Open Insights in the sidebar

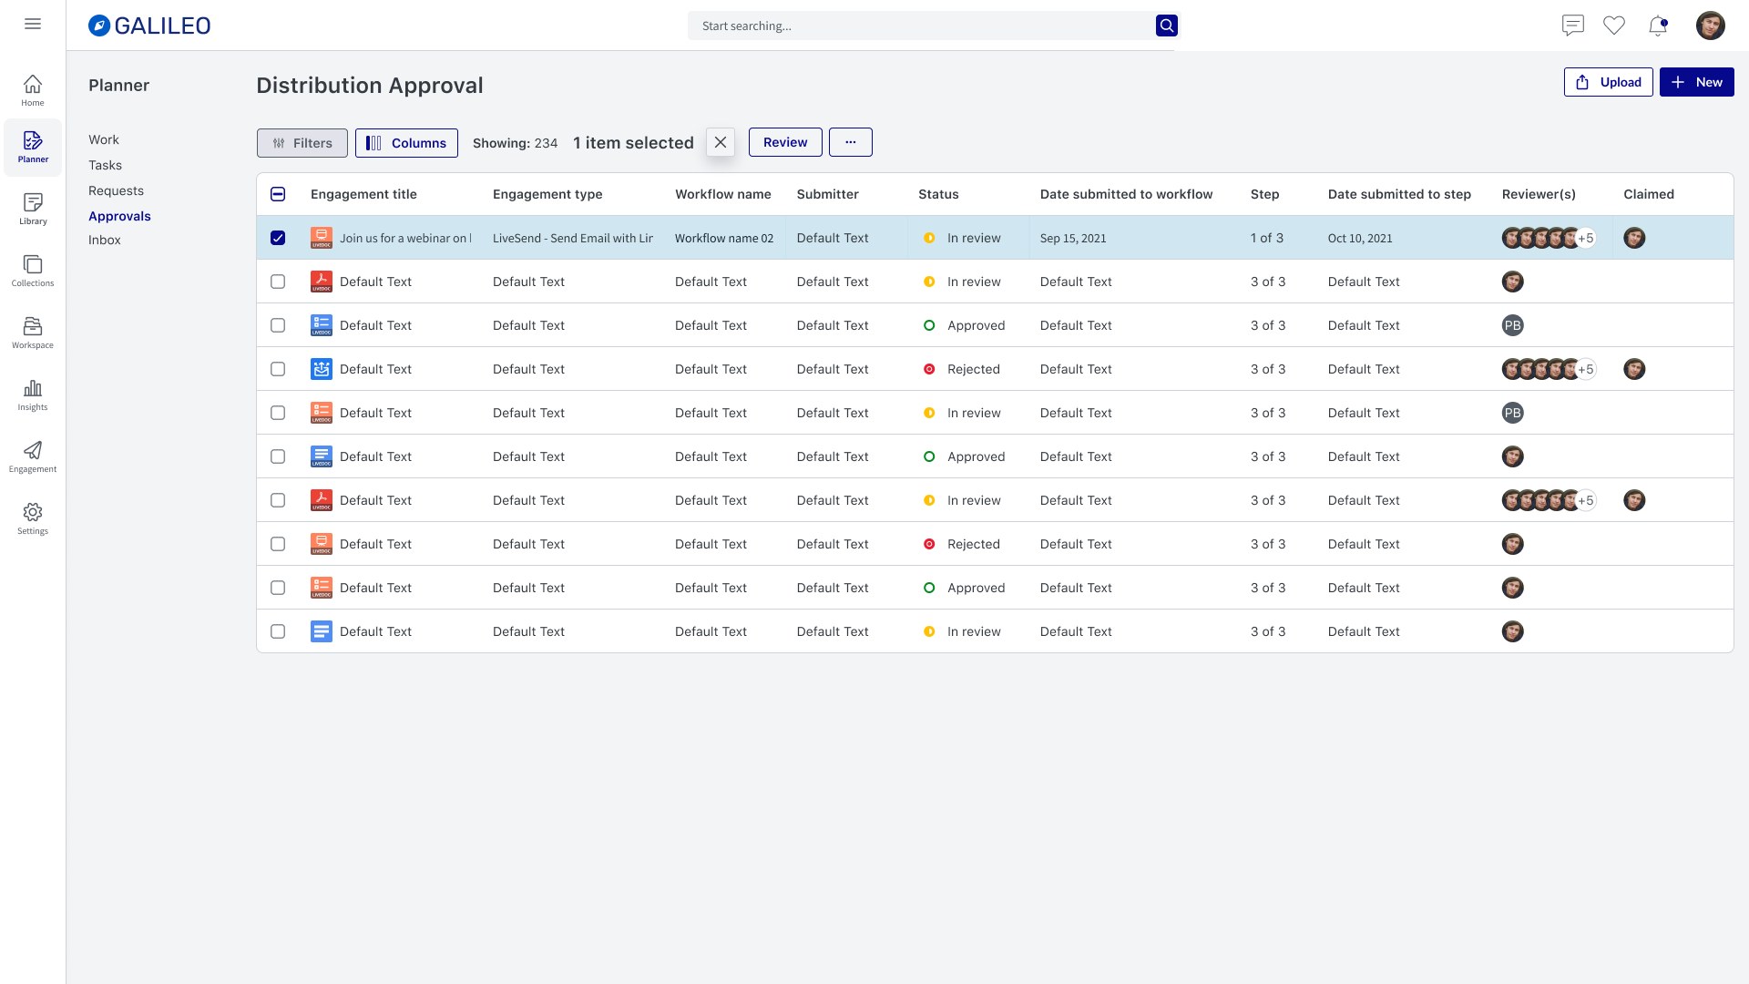click(33, 395)
